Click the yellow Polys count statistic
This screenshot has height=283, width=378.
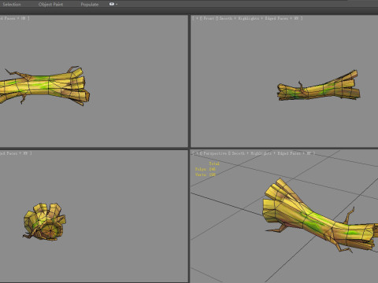coord(206,169)
